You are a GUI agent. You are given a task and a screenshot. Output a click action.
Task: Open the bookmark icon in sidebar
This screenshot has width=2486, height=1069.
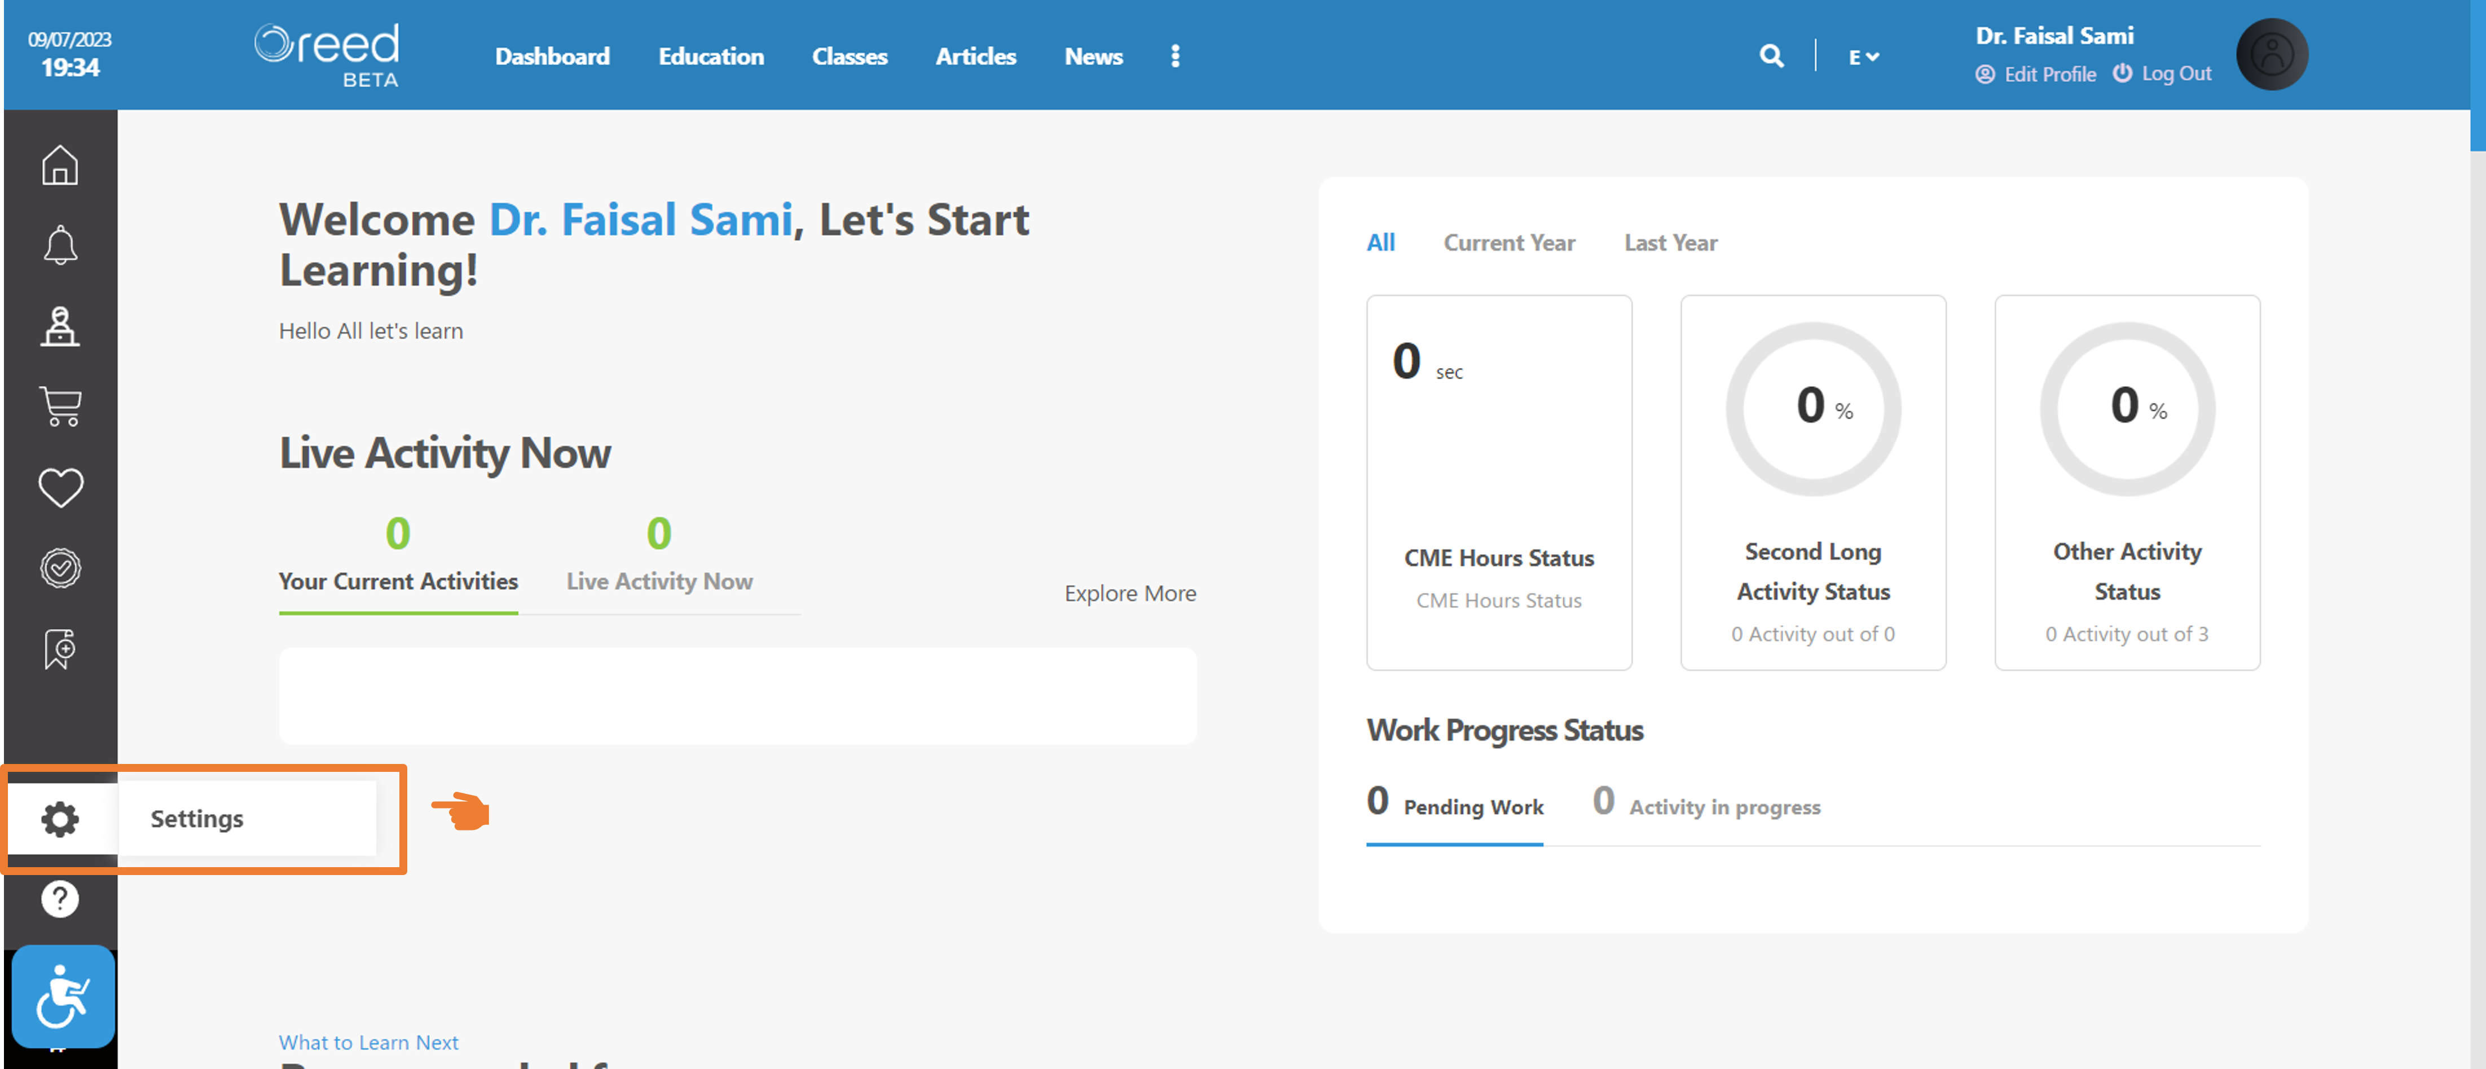click(60, 648)
